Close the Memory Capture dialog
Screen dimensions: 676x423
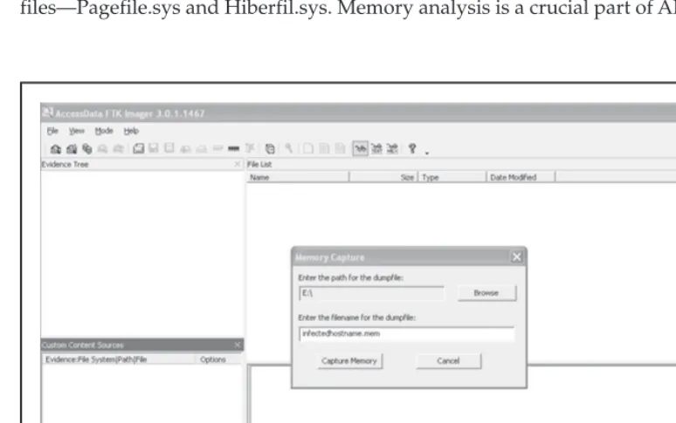(516, 257)
